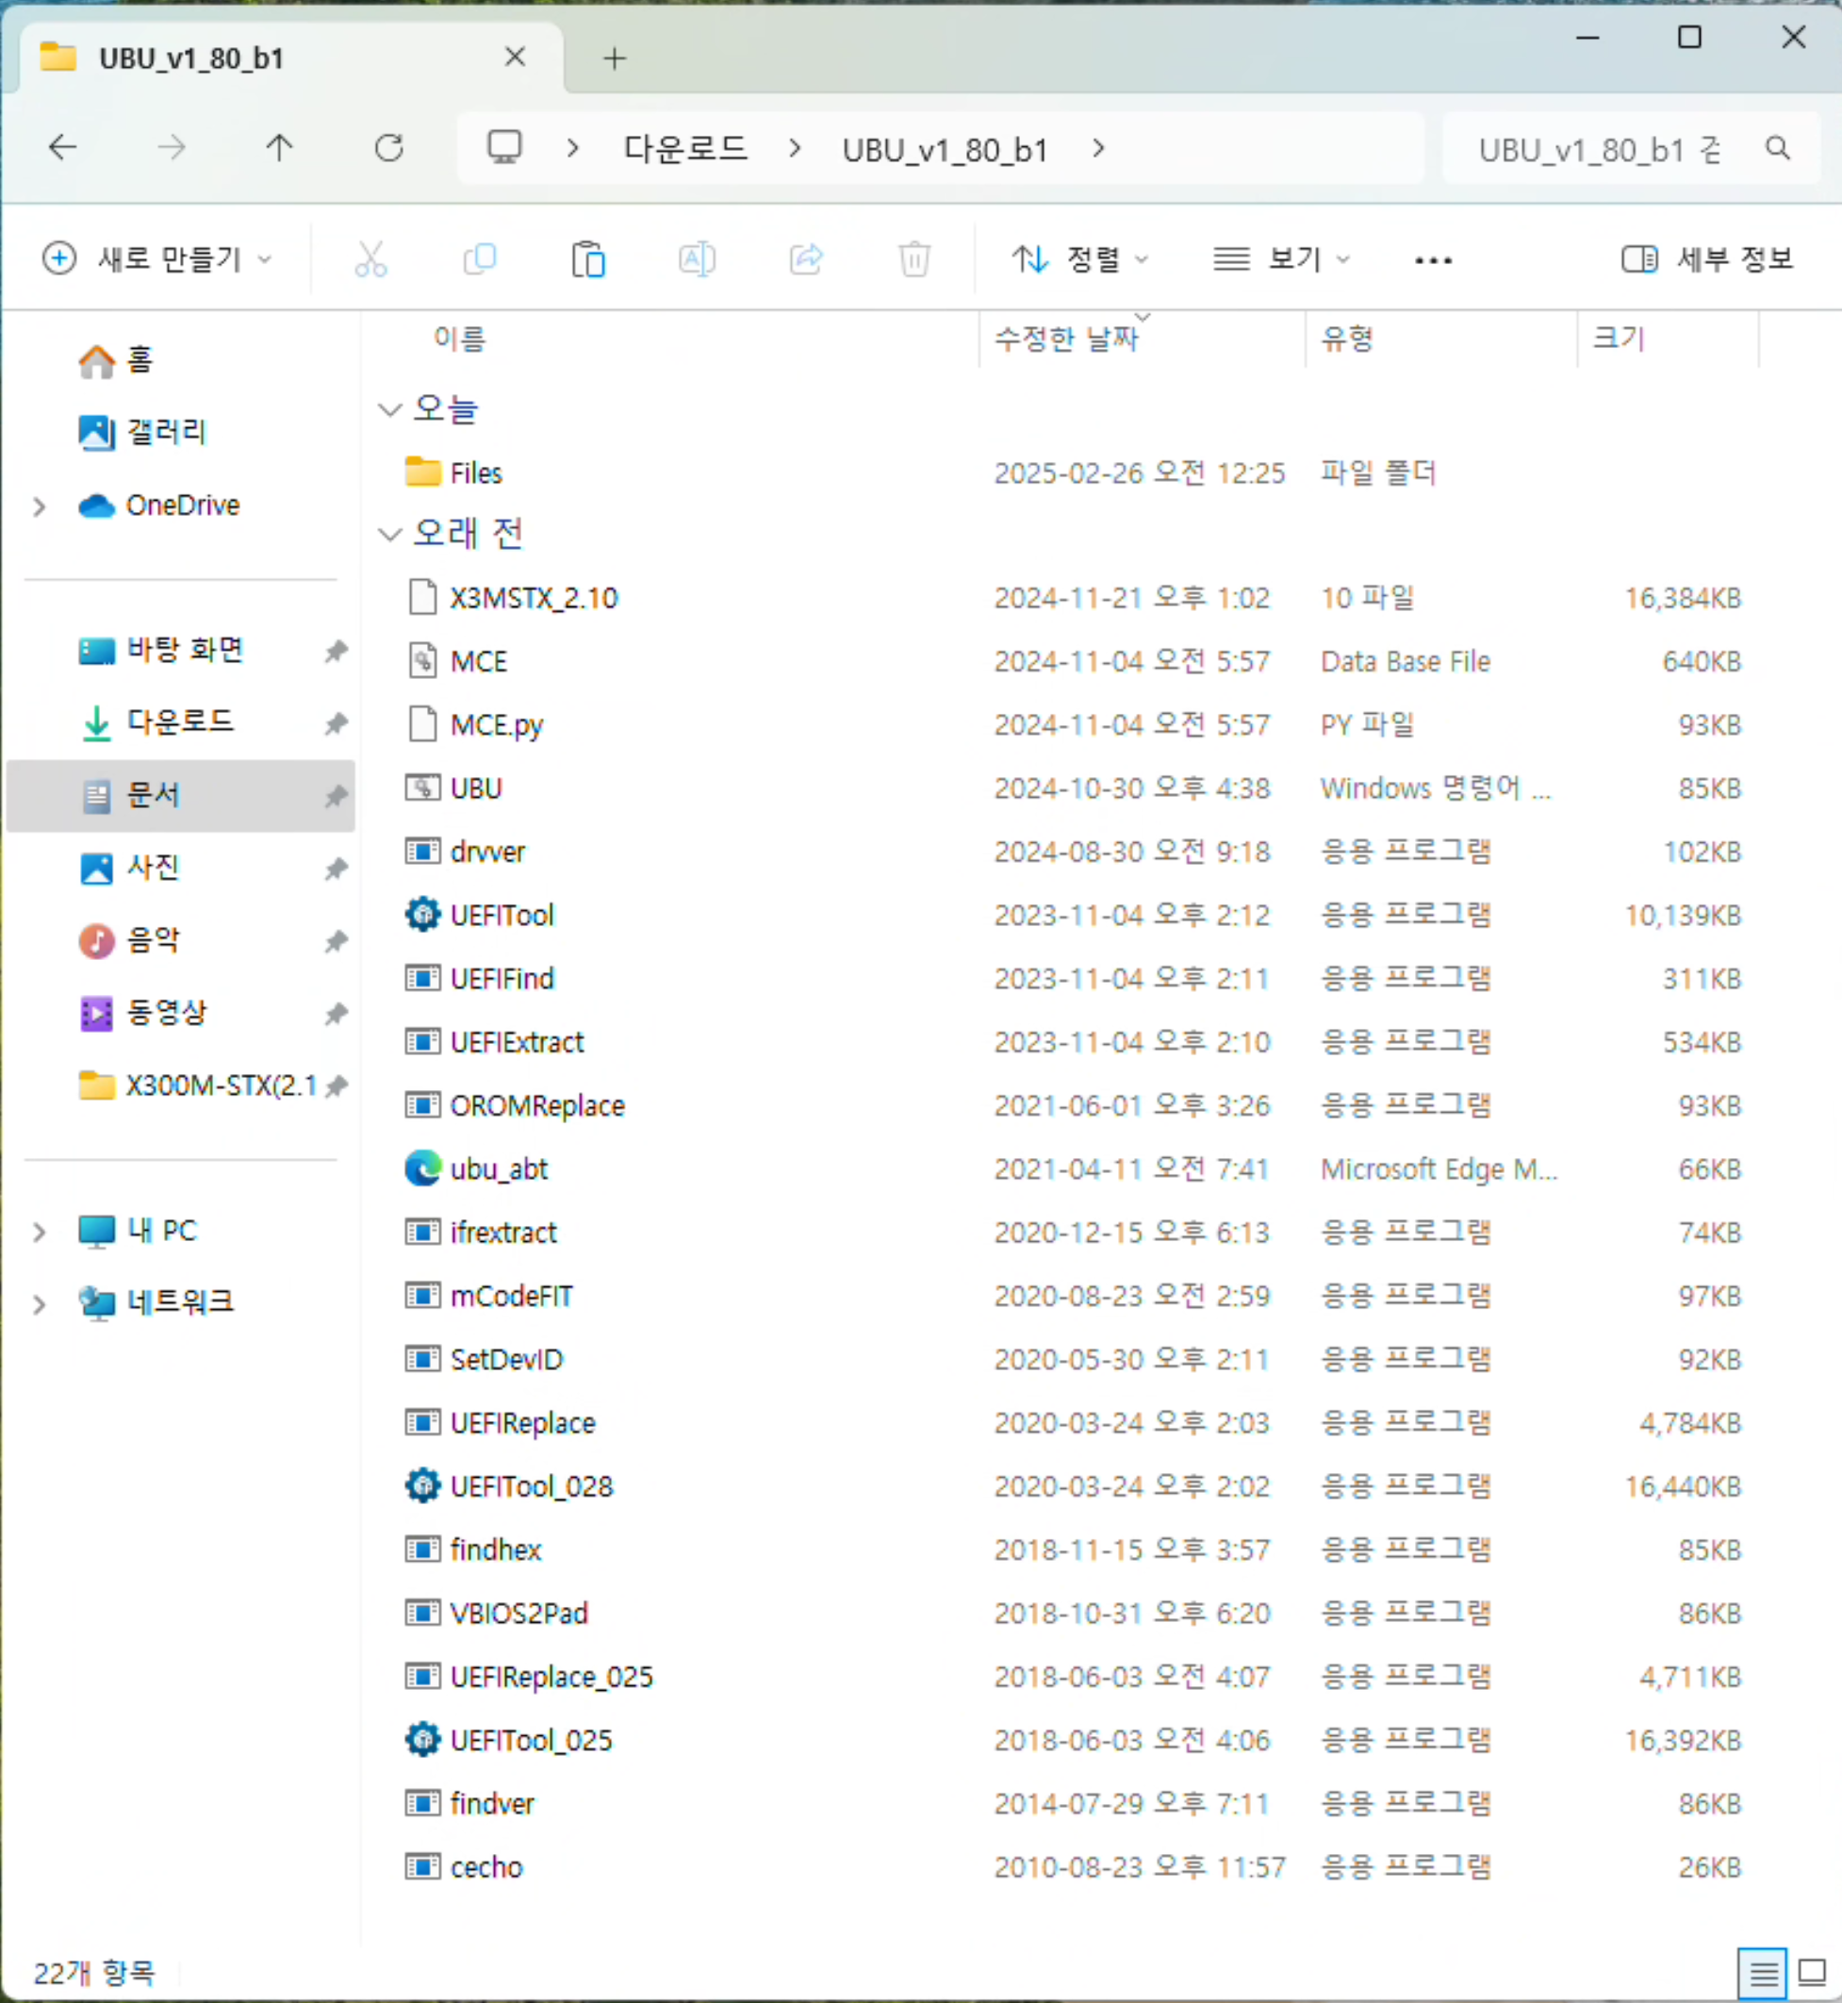The width and height of the screenshot is (1842, 2003).
Task: Open the View (보기) dropdown
Action: coord(1282,259)
